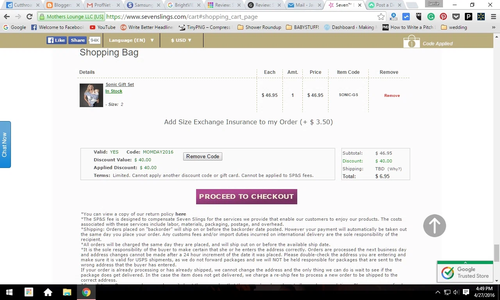
Task: Click the shipping (Why?) link
Action: 395,169
